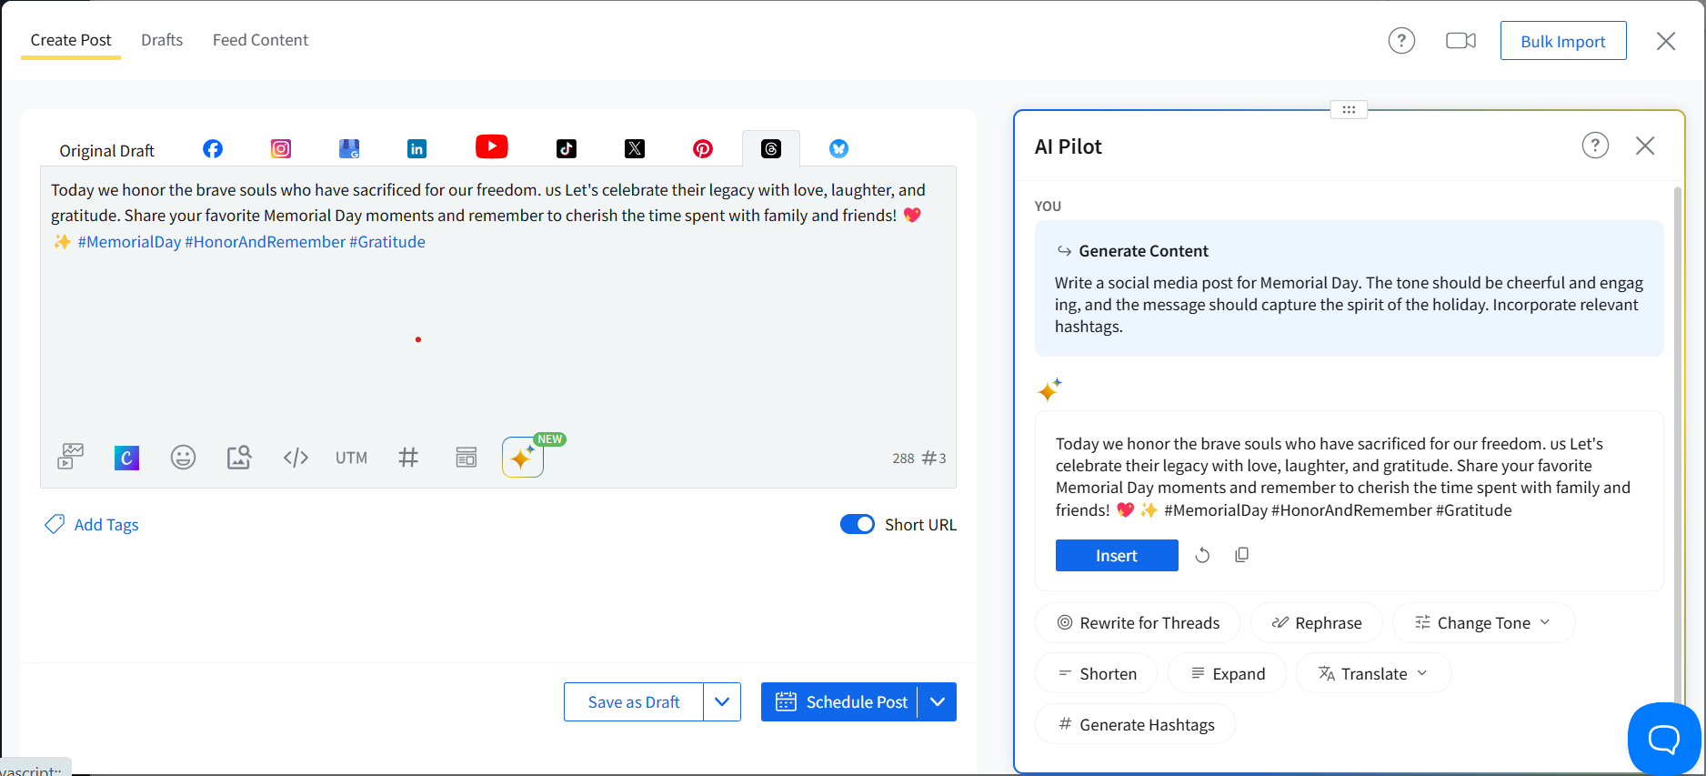
Task: Click the Generate Content prompt heading
Action: pos(1143,251)
